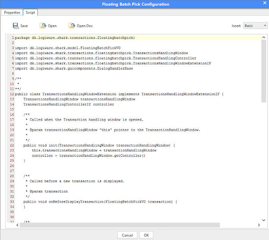This screenshot has height=240, width=269.
Task: Click the Open Doc folder icon
Action: click(72, 26)
